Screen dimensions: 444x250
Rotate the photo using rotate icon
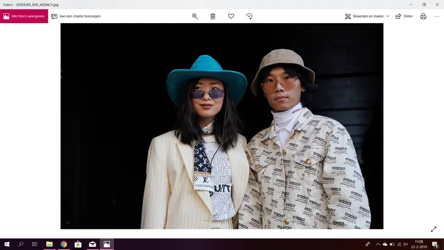tap(249, 16)
